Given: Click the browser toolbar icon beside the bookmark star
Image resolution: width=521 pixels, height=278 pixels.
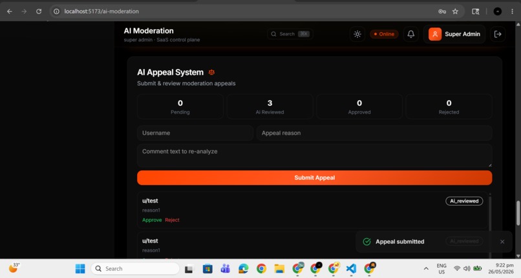Looking at the screenshot, I should point(476,11).
